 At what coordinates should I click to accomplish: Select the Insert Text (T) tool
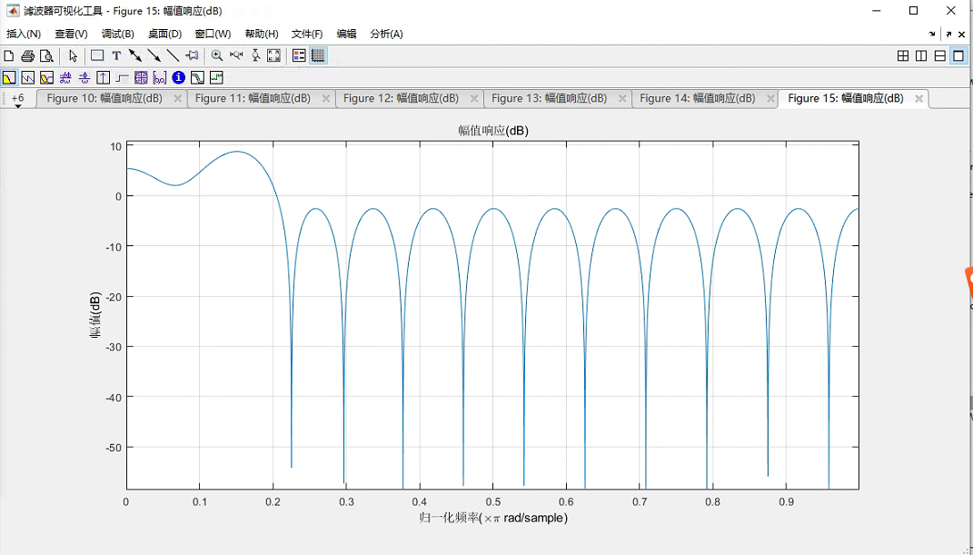click(x=116, y=55)
